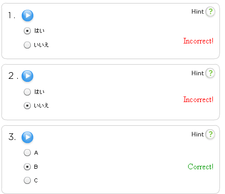The image size is (225, 194).
Task: Select the はい radio button in question 2
Action: pyautogui.click(x=27, y=92)
